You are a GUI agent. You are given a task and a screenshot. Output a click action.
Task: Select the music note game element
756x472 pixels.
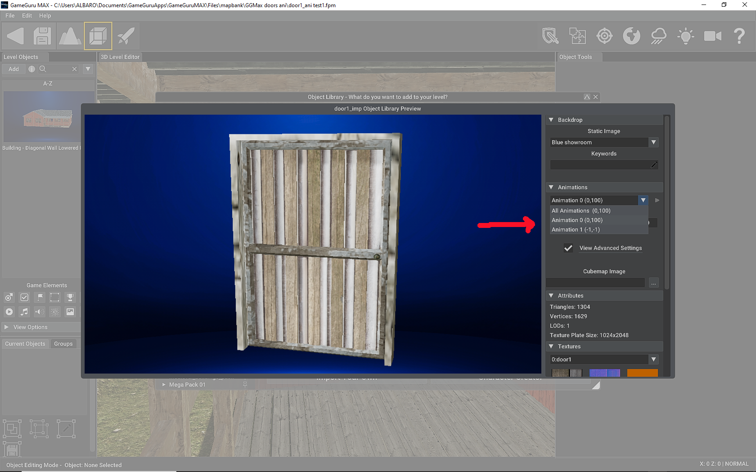pos(24,312)
